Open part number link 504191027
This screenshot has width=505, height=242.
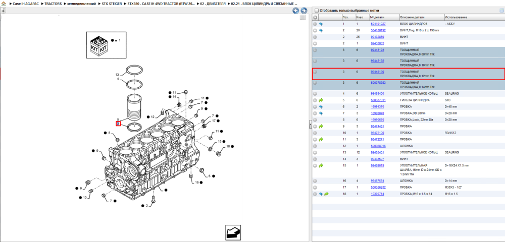click(378, 24)
